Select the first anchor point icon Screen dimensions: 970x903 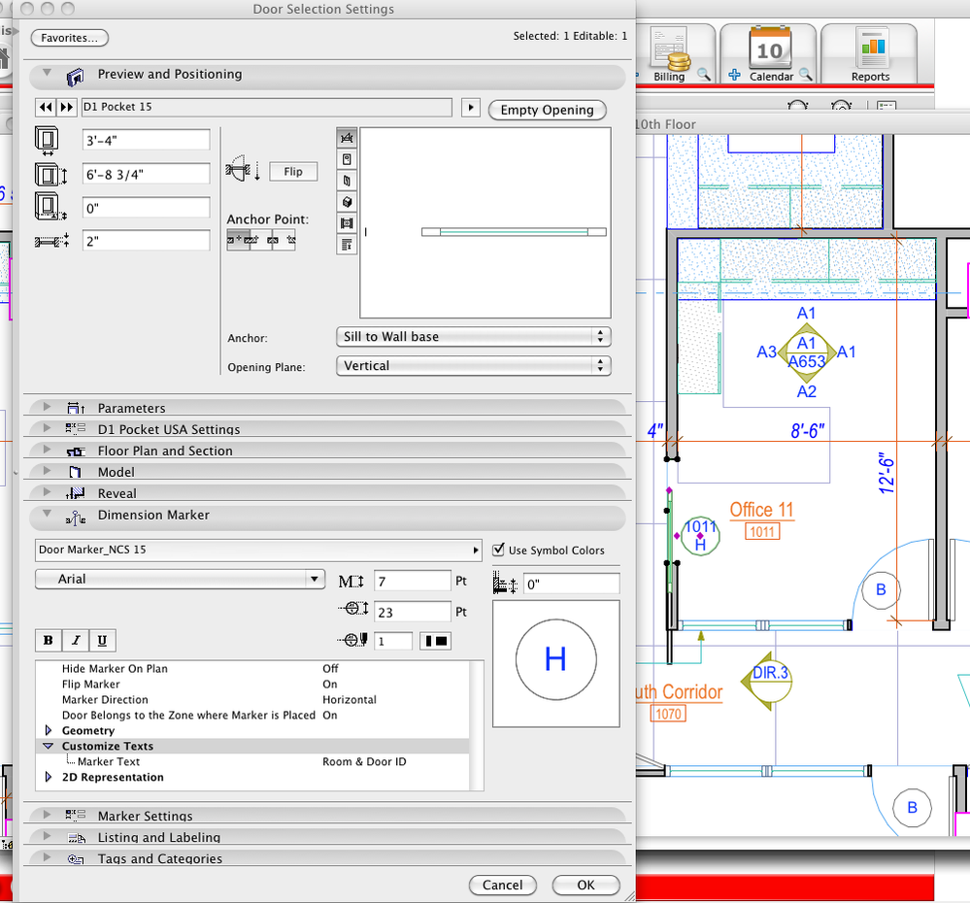pyautogui.click(x=238, y=239)
